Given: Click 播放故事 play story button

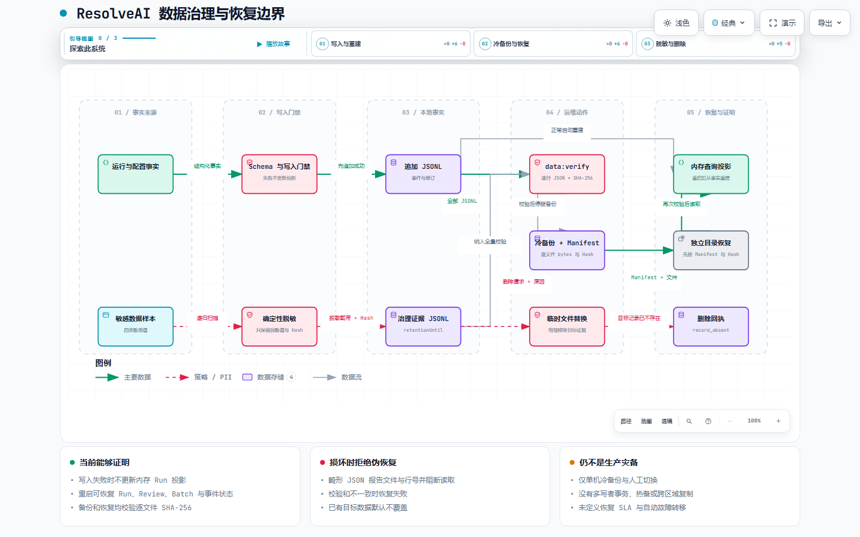Looking at the screenshot, I should click(274, 44).
